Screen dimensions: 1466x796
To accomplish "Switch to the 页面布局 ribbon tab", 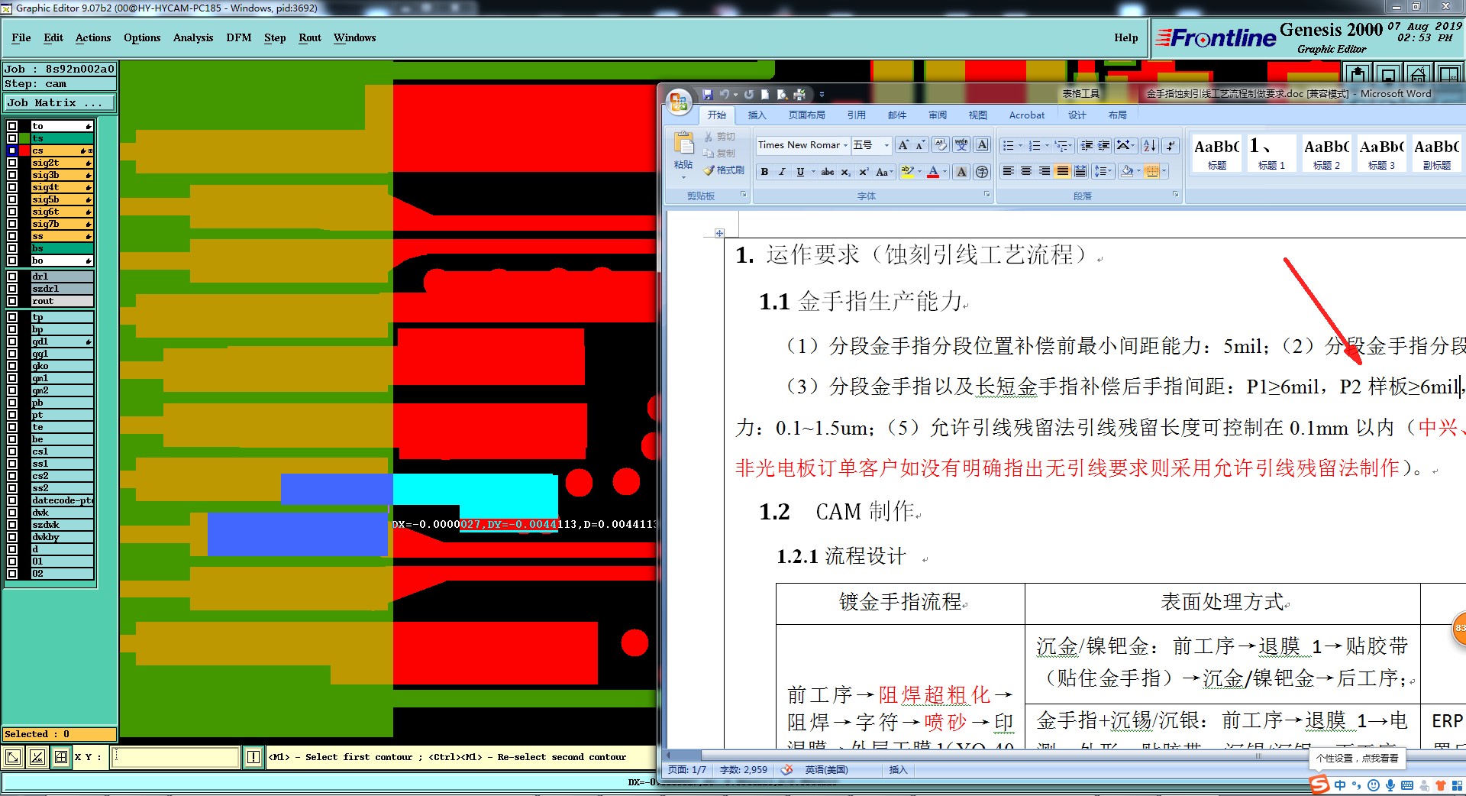I will click(806, 115).
